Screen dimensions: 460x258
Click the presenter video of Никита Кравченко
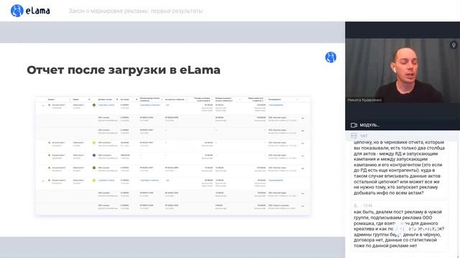(402, 70)
